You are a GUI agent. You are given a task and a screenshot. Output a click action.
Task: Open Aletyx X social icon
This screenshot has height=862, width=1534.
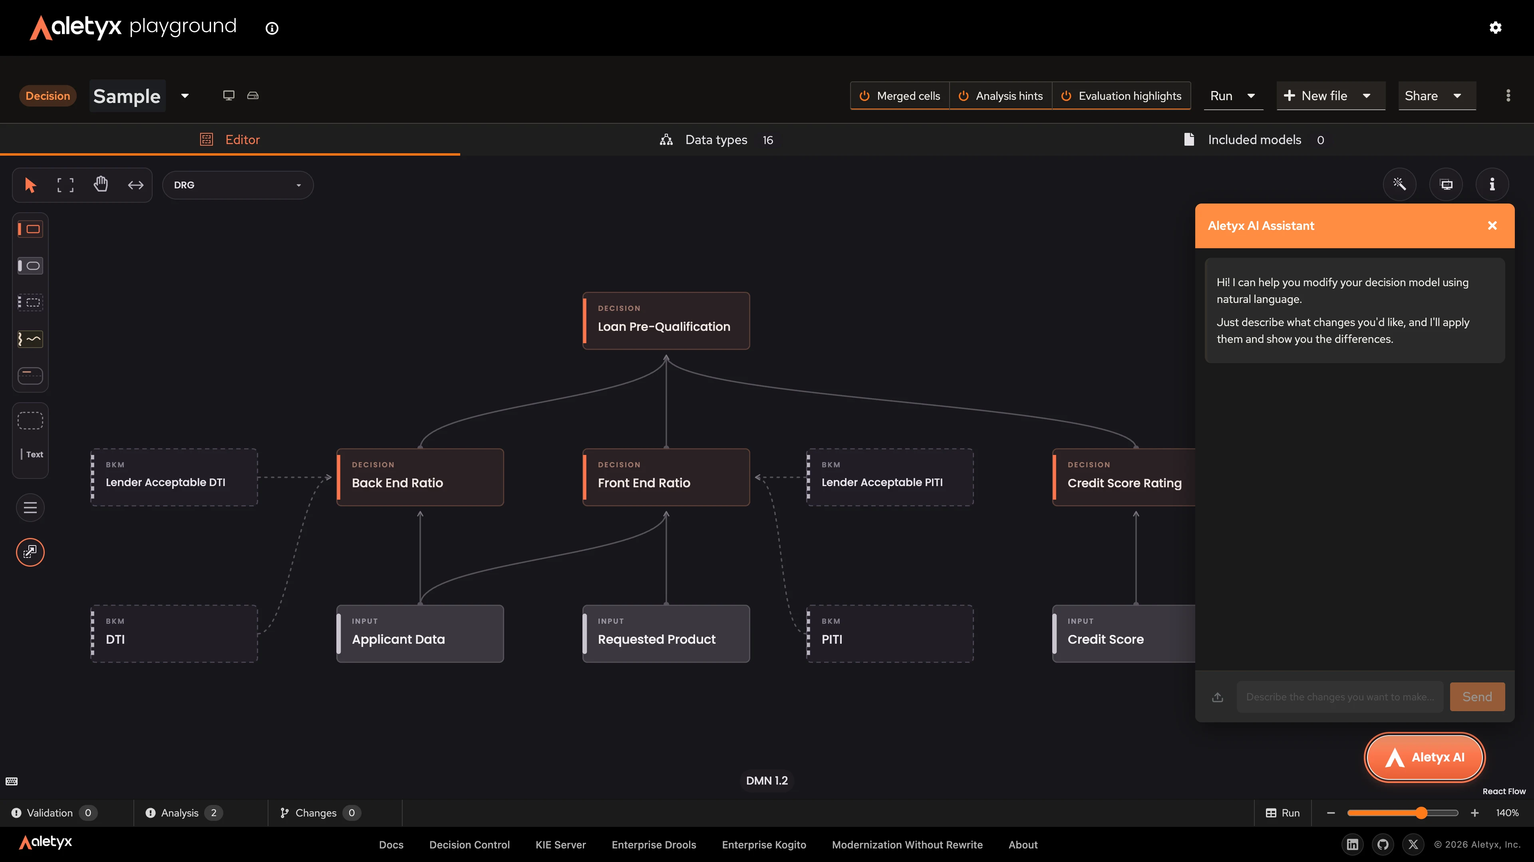pos(1413,844)
